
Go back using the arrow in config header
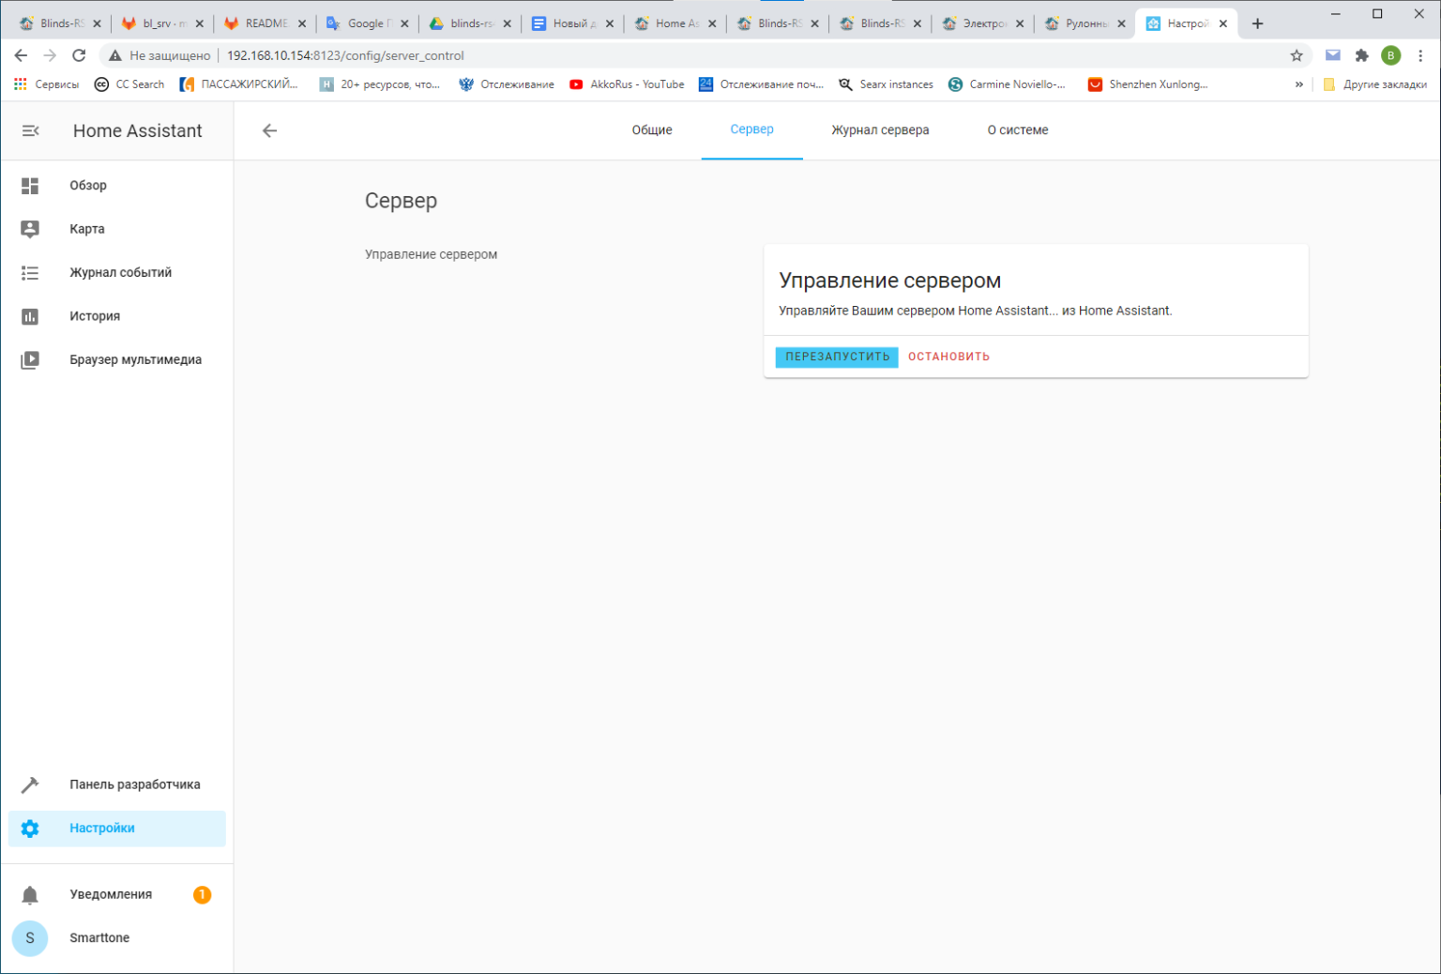click(270, 130)
